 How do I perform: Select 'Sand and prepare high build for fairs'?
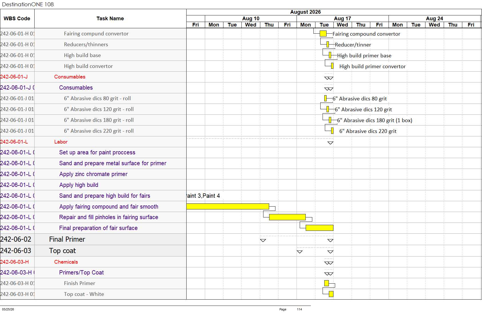tap(105, 196)
